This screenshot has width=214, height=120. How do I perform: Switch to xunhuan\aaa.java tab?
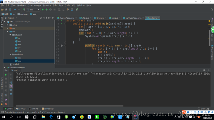[x=133, y=18]
